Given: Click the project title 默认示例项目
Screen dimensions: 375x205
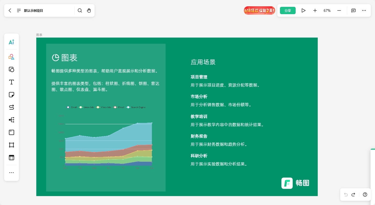Looking at the screenshot, I should tap(34, 10).
